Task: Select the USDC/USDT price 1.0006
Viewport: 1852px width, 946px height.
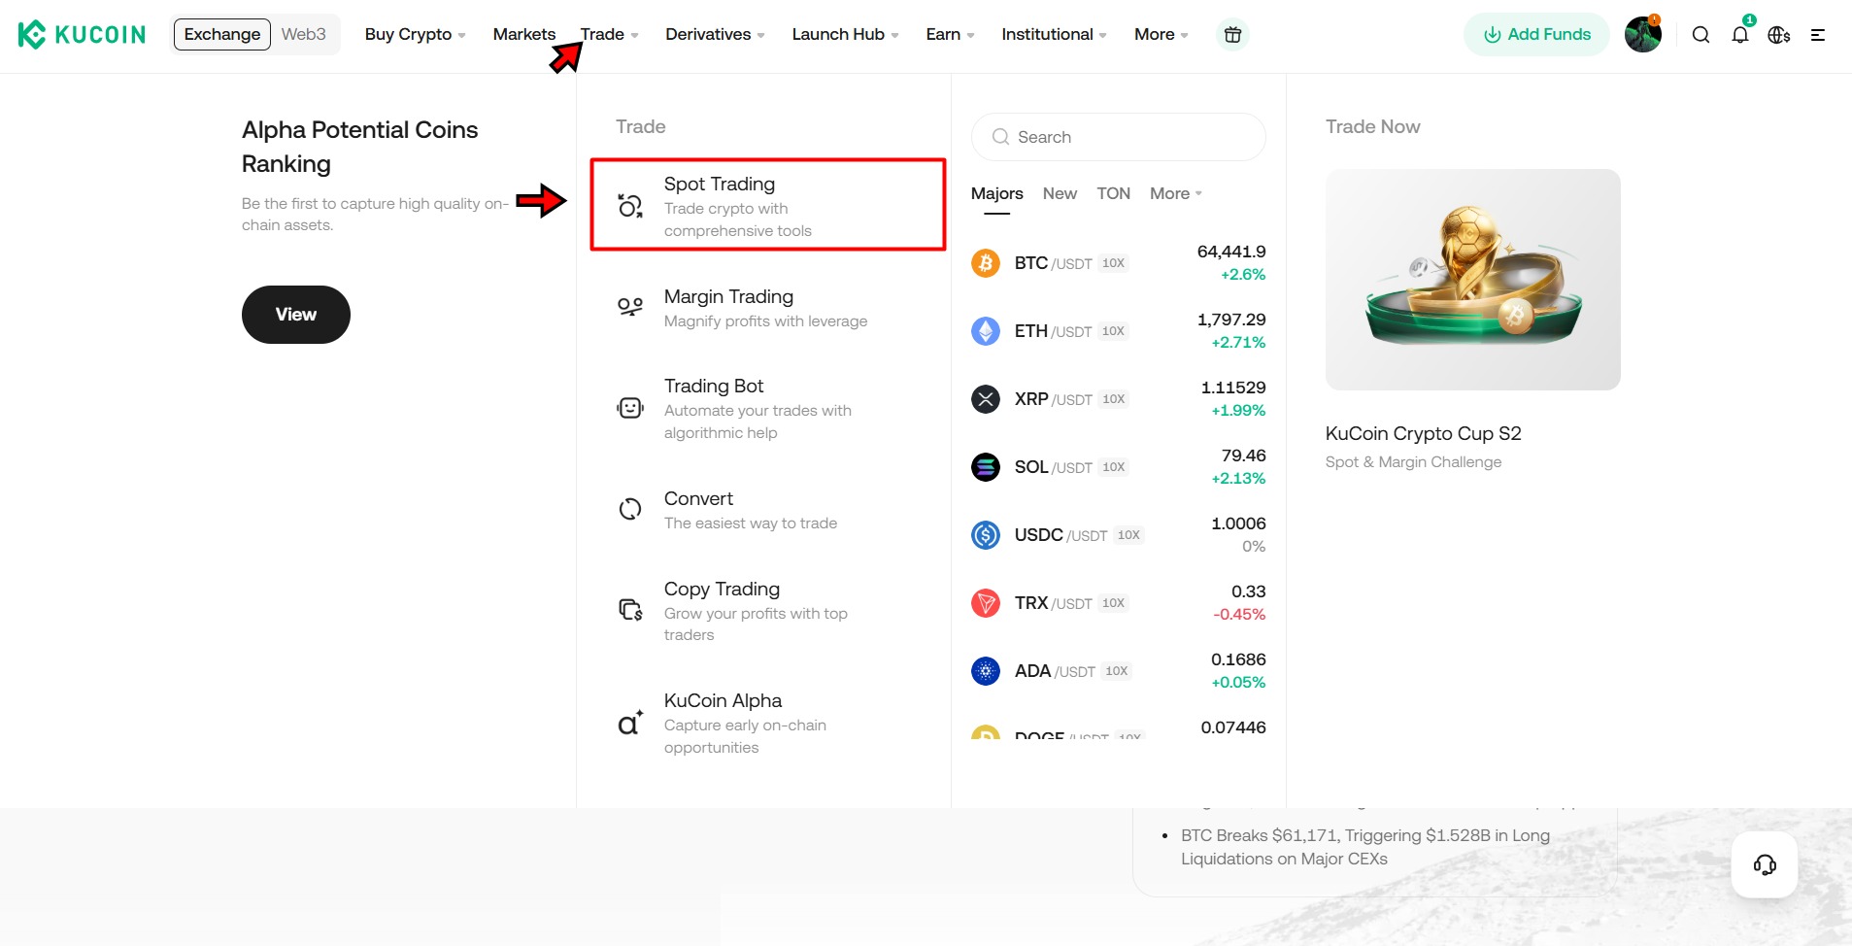Action: 1238,524
